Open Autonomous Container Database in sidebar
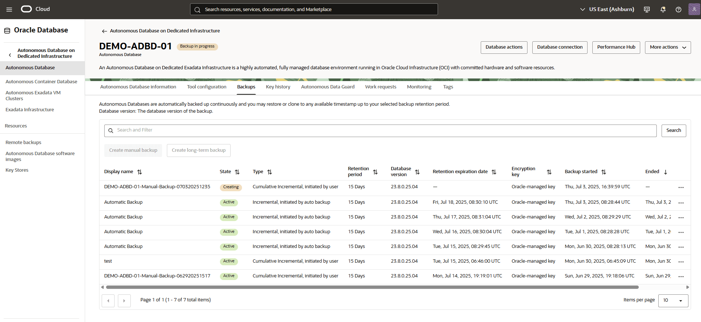The height and width of the screenshot is (322, 701). [x=41, y=82]
